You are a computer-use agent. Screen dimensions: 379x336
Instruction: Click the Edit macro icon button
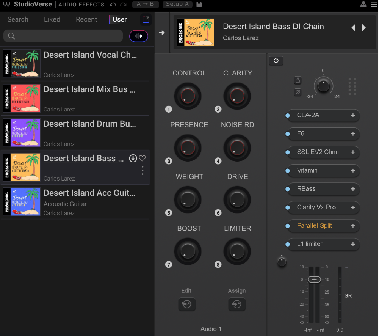tap(187, 304)
